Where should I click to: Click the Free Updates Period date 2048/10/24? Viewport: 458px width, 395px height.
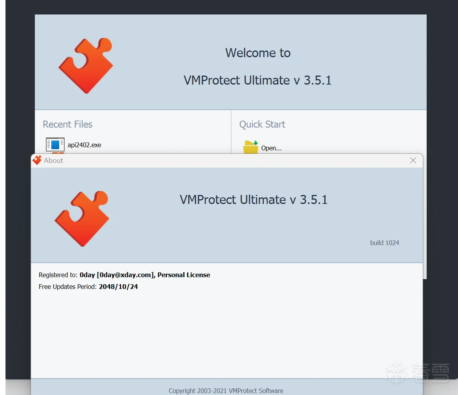click(118, 287)
